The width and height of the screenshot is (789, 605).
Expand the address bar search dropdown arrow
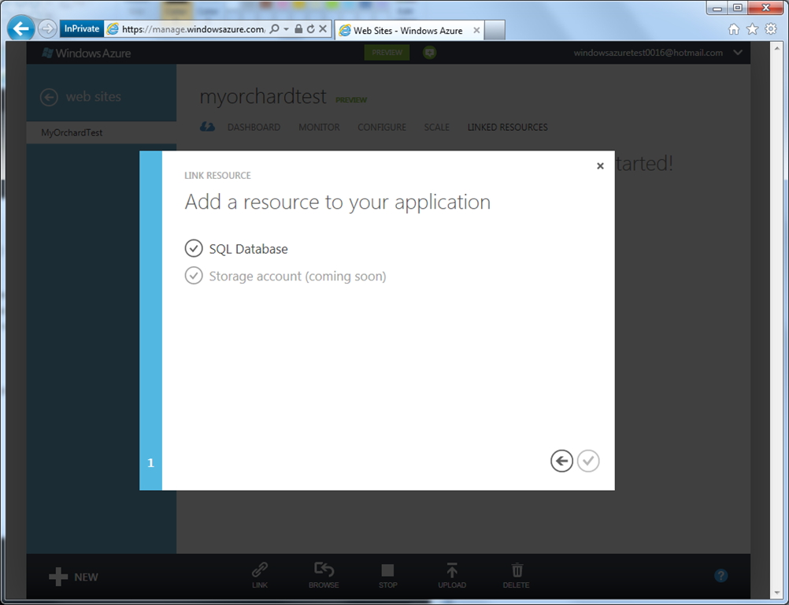pos(286,29)
